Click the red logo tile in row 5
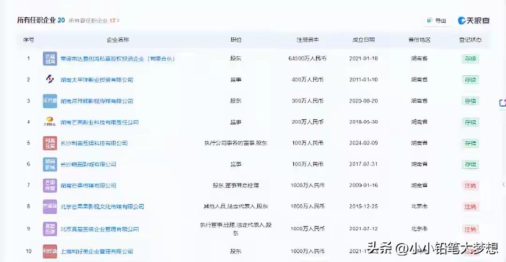Screen dimensions: 506x262 pos(50,143)
